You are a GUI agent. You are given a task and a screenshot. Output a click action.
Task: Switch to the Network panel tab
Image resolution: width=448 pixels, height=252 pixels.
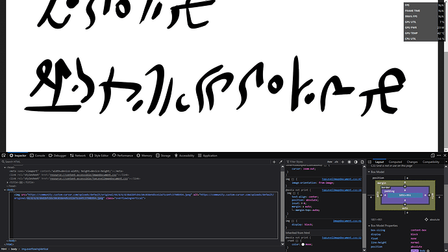pos(78,155)
